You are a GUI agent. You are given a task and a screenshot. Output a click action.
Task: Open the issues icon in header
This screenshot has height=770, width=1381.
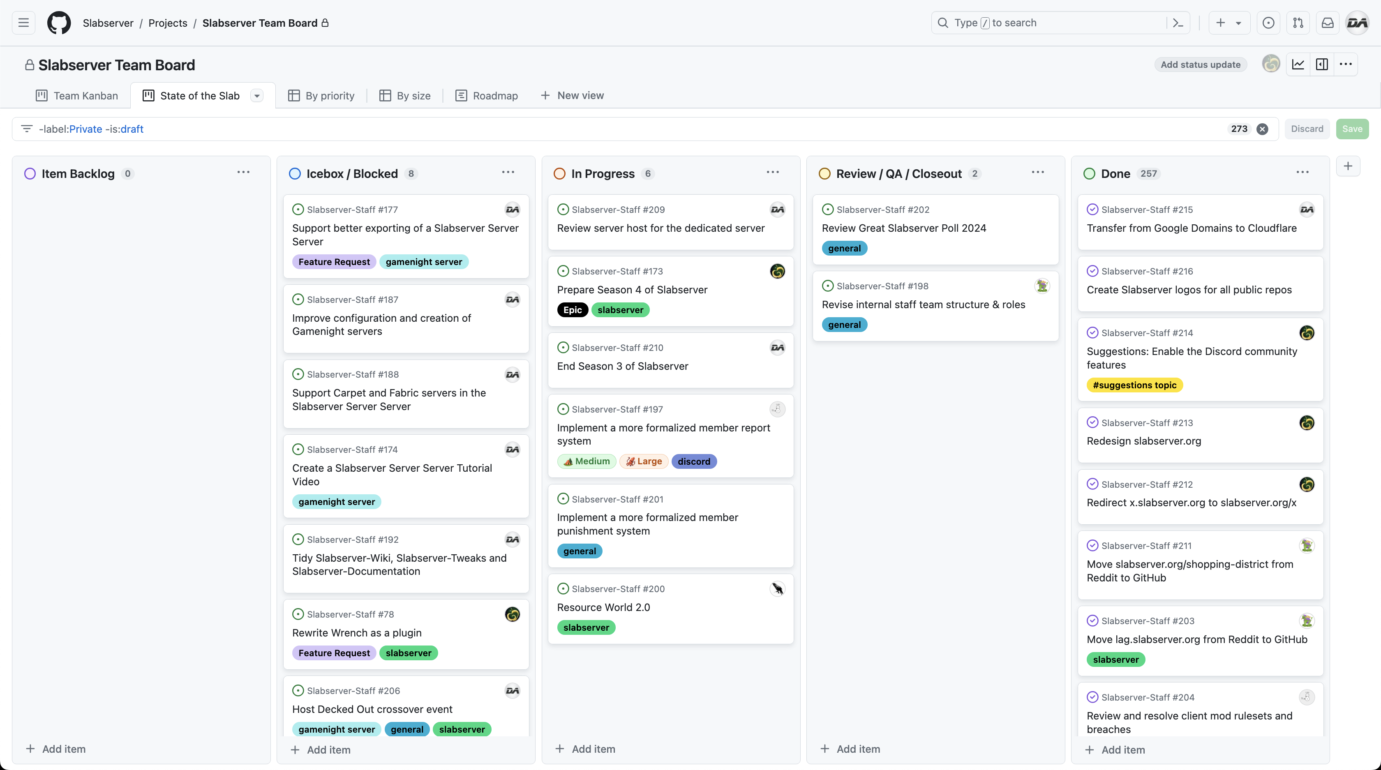[1268, 23]
